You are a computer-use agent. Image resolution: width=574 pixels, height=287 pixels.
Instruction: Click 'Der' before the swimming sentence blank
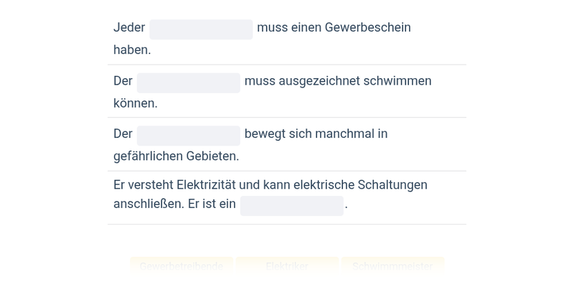coord(123,81)
